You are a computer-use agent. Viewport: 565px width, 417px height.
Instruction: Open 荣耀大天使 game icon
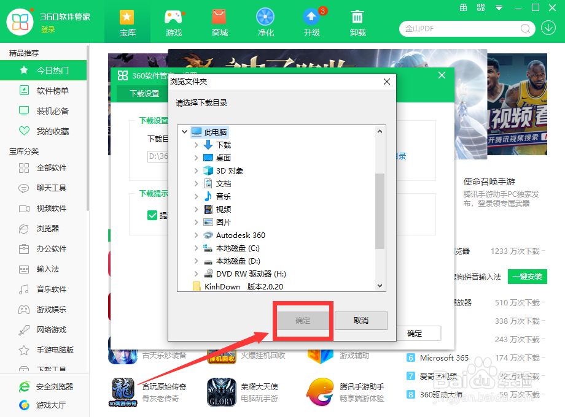pyautogui.click(x=222, y=392)
